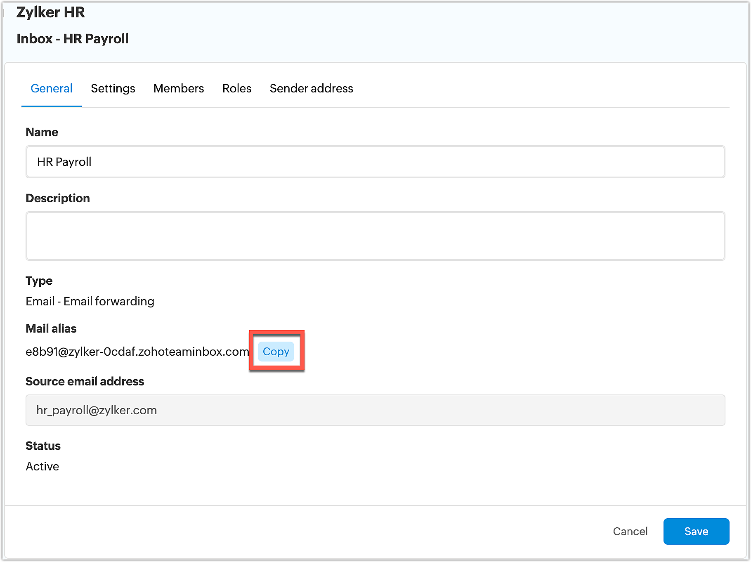
Task: Click the Name field containing HR Payroll
Action: 375,162
